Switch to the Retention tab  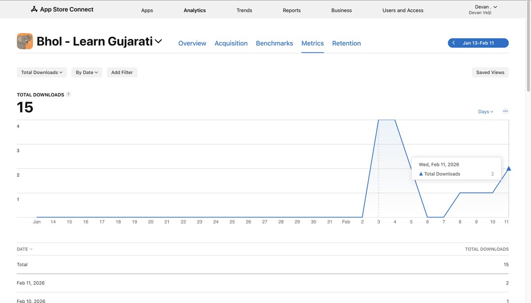point(346,43)
